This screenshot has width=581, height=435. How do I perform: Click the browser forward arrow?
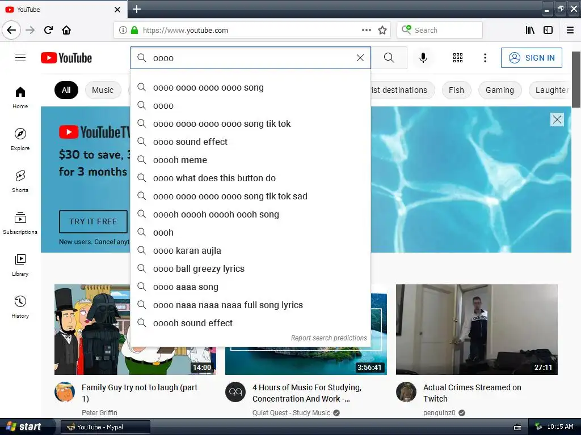30,30
